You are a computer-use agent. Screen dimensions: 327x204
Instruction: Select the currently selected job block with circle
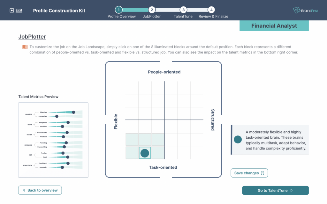[x=145, y=153]
